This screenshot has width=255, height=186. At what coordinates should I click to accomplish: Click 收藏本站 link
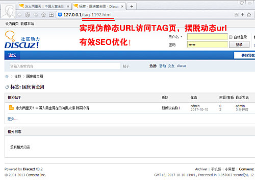pyautogui.click(x=27, y=24)
